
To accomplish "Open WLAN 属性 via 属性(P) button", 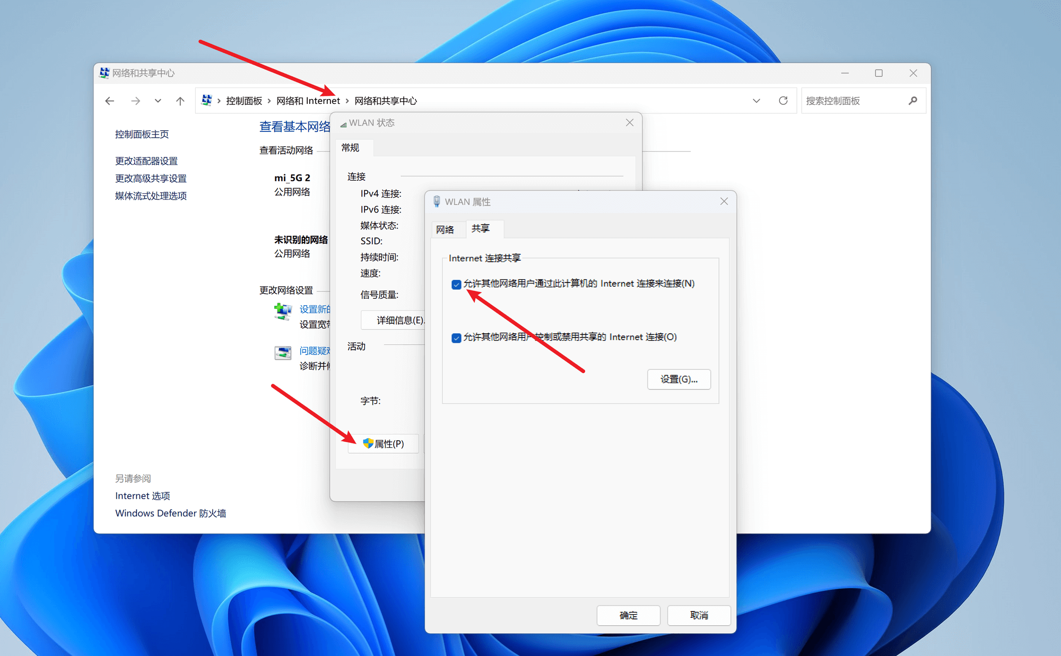I will point(383,444).
